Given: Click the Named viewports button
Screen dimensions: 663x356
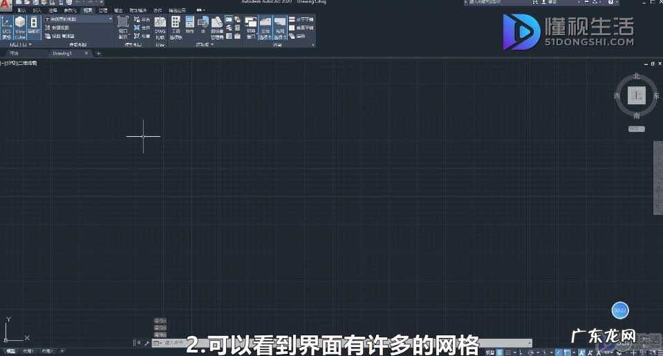Looking at the screenshot, I should tap(142, 19).
